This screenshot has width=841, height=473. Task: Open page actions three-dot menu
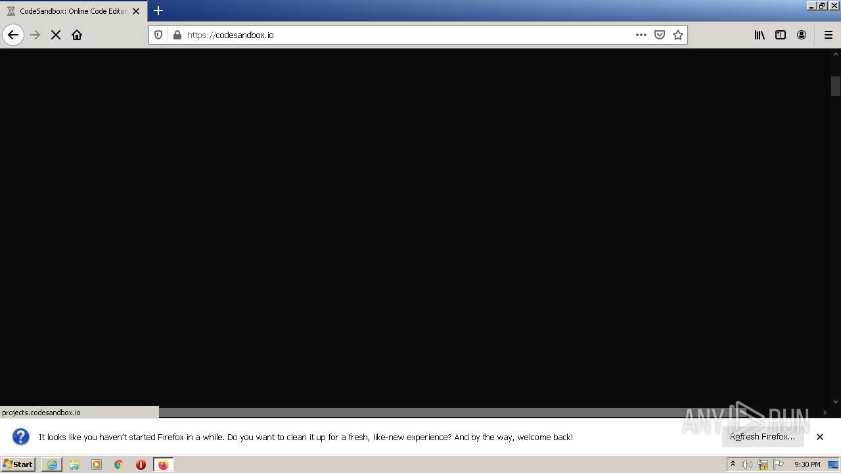tap(641, 35)
